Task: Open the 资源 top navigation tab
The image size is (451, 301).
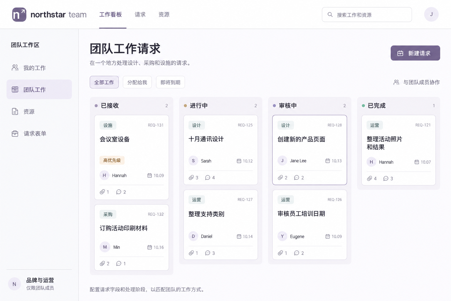Action: 164,14
